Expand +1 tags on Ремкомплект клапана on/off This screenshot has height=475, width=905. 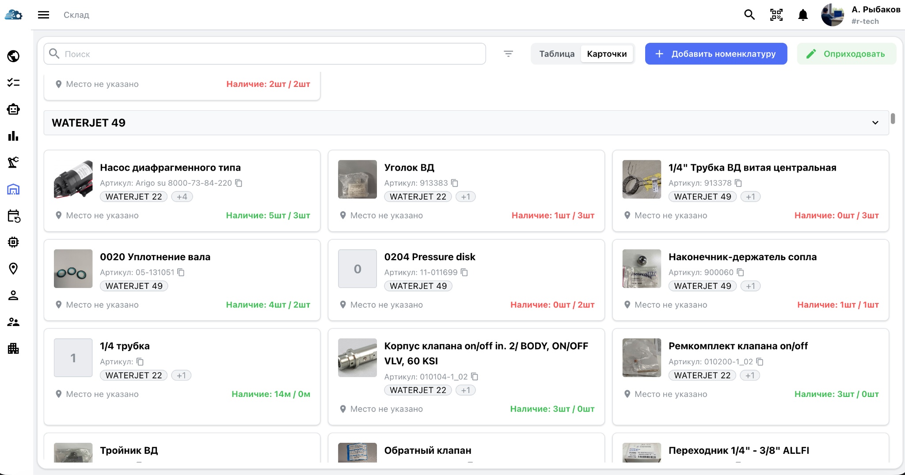750,375
